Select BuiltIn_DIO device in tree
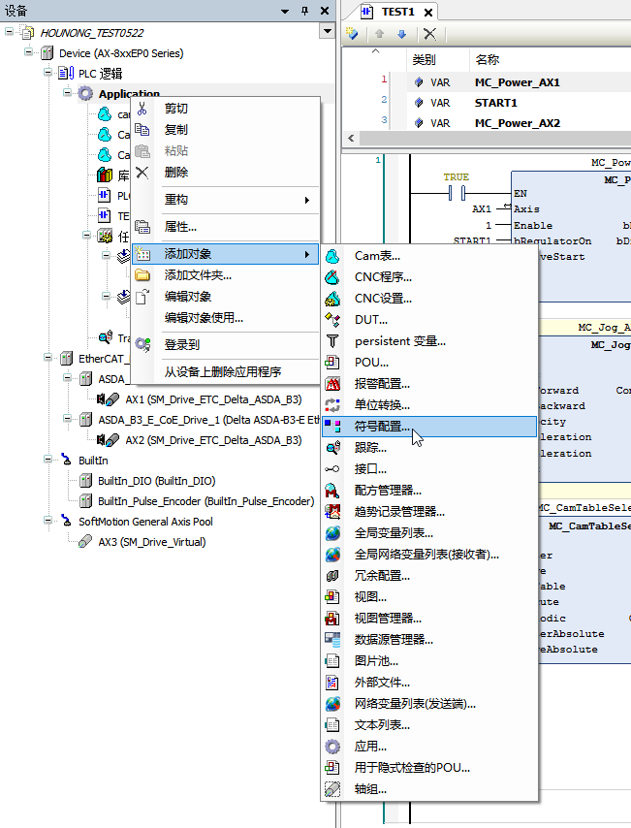Viewport: 631px width, 828px height. coord(156,481)
